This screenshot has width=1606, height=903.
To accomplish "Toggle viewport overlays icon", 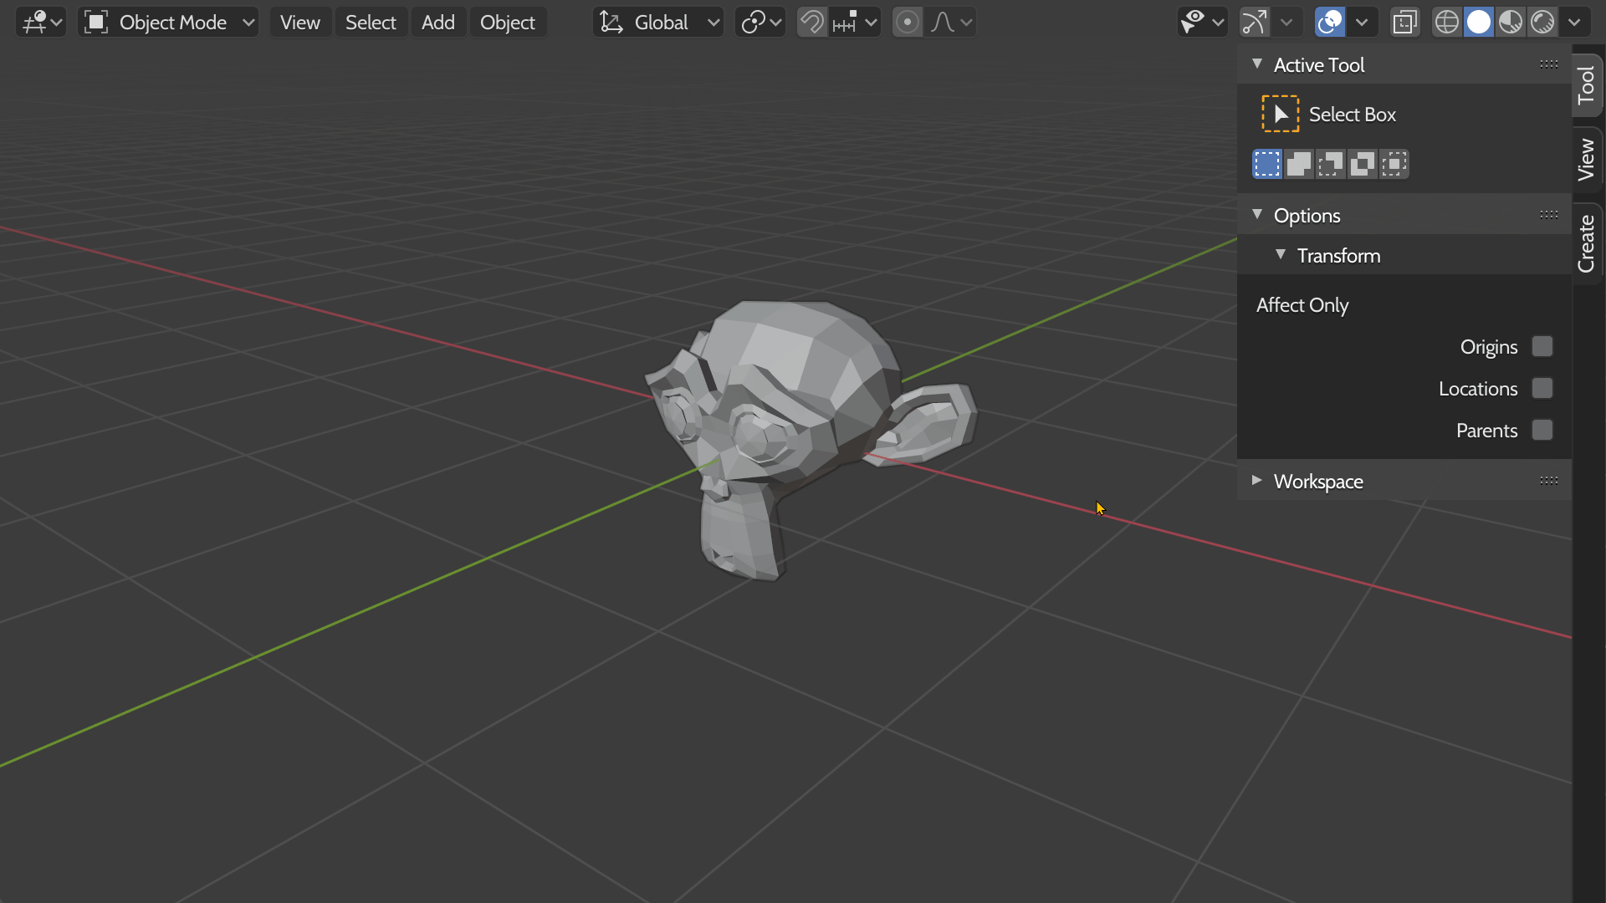I will [x=1330, y=23].
